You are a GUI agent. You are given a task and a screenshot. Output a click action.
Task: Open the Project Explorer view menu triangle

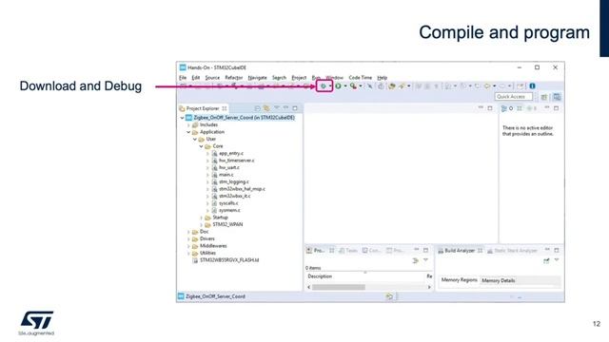tap(277, 107)
